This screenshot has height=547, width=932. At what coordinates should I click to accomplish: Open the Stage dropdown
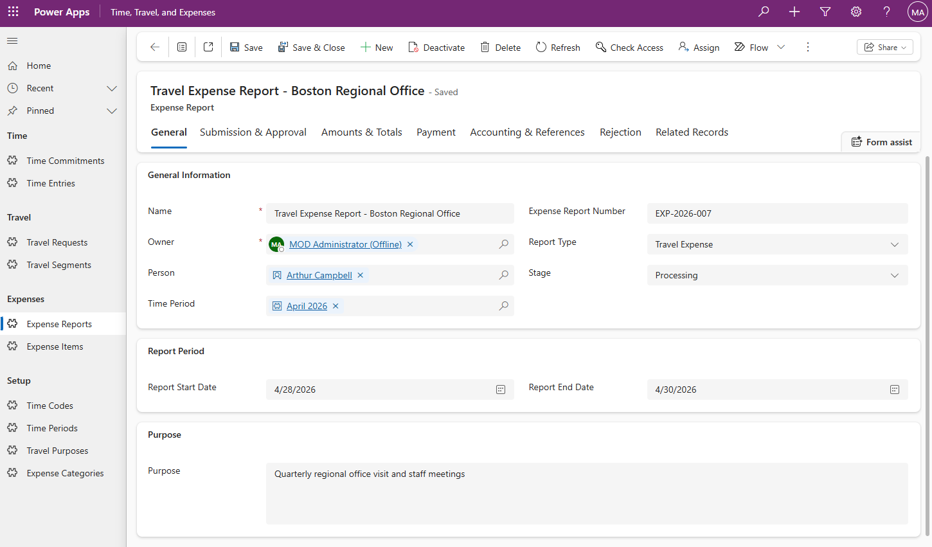tap(778, 275)
